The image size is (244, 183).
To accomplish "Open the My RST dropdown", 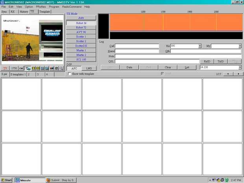I will 240,46.
